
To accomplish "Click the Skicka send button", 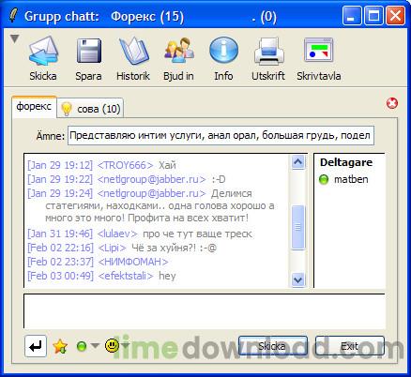I will 273,346.
